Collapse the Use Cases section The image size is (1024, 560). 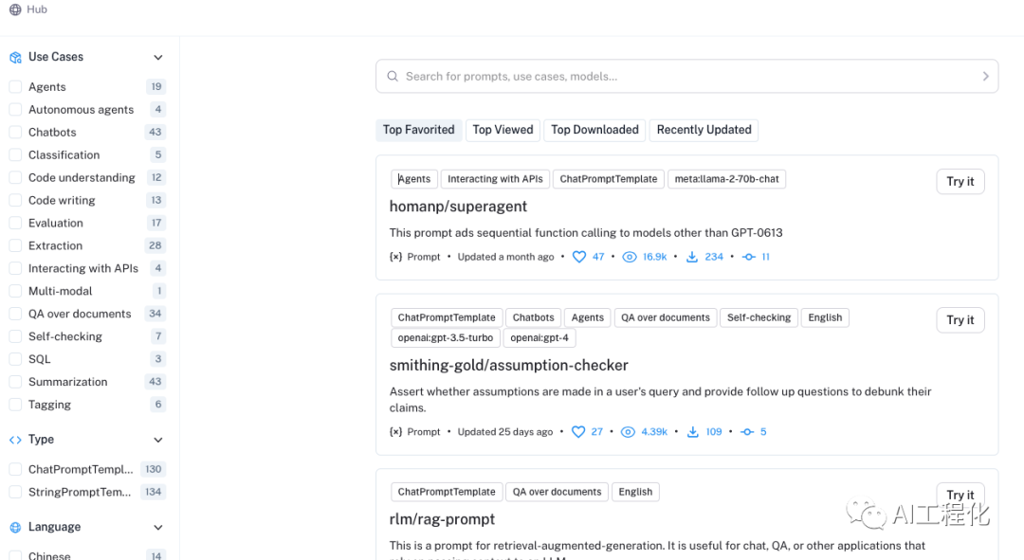coord(158,58)
